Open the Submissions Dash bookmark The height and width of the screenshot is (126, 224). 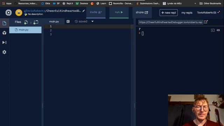(x=148, y=3)
